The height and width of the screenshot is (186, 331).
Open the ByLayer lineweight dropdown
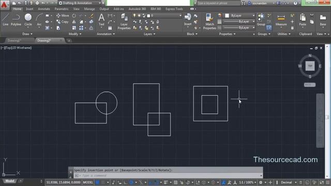pos(239,22)
